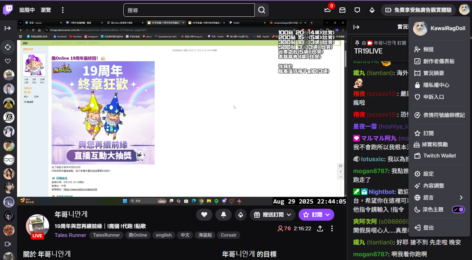The width and height of the screenshot is (472, 260).
Task: Select 創作者儀表板 from the user menu
Action: click(439, 61)
